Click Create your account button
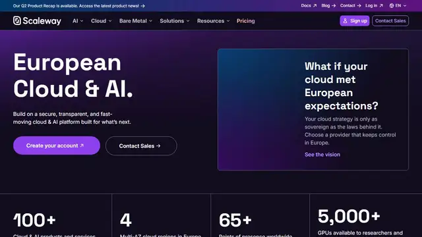422x237 pixels. tap(57, 145)
